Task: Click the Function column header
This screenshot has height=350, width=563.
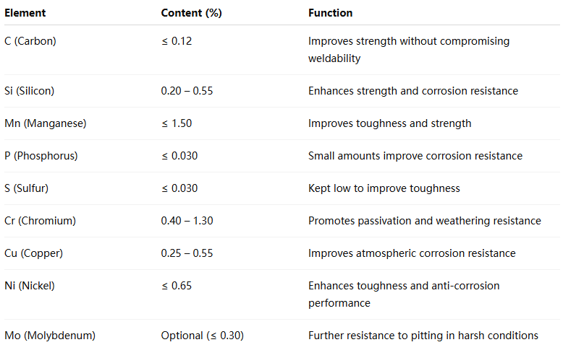Action: 330,13
